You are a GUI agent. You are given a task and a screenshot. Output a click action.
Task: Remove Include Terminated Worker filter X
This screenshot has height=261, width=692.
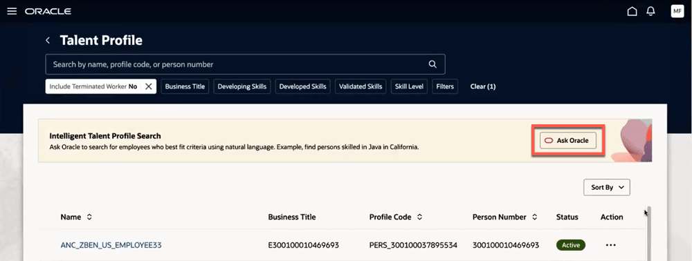(149, 87)
